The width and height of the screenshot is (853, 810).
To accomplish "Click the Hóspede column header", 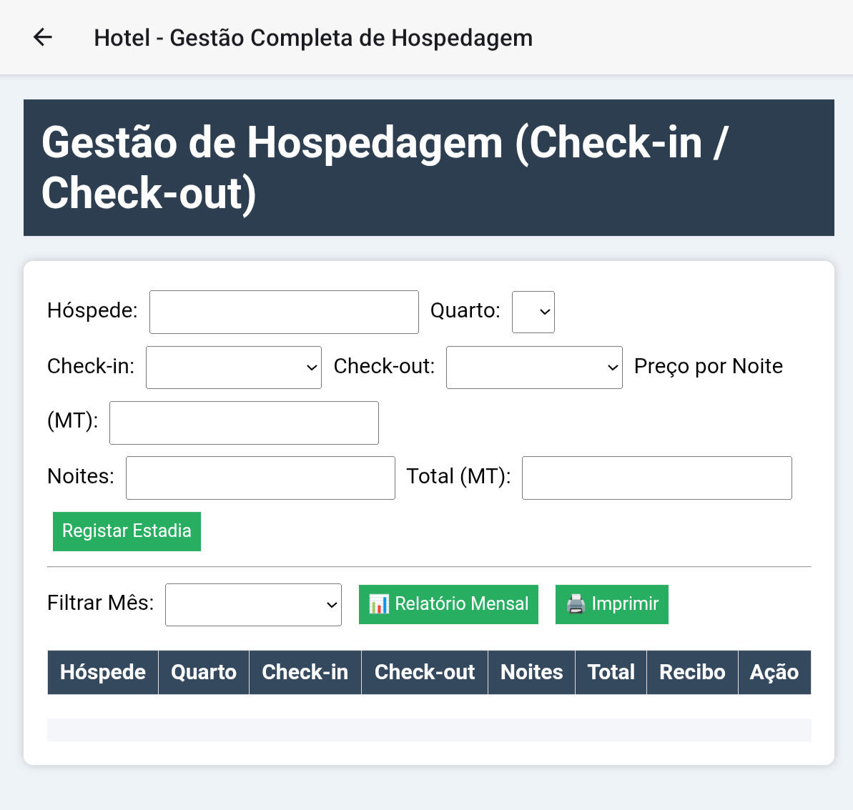I will (x=103, y=672).
